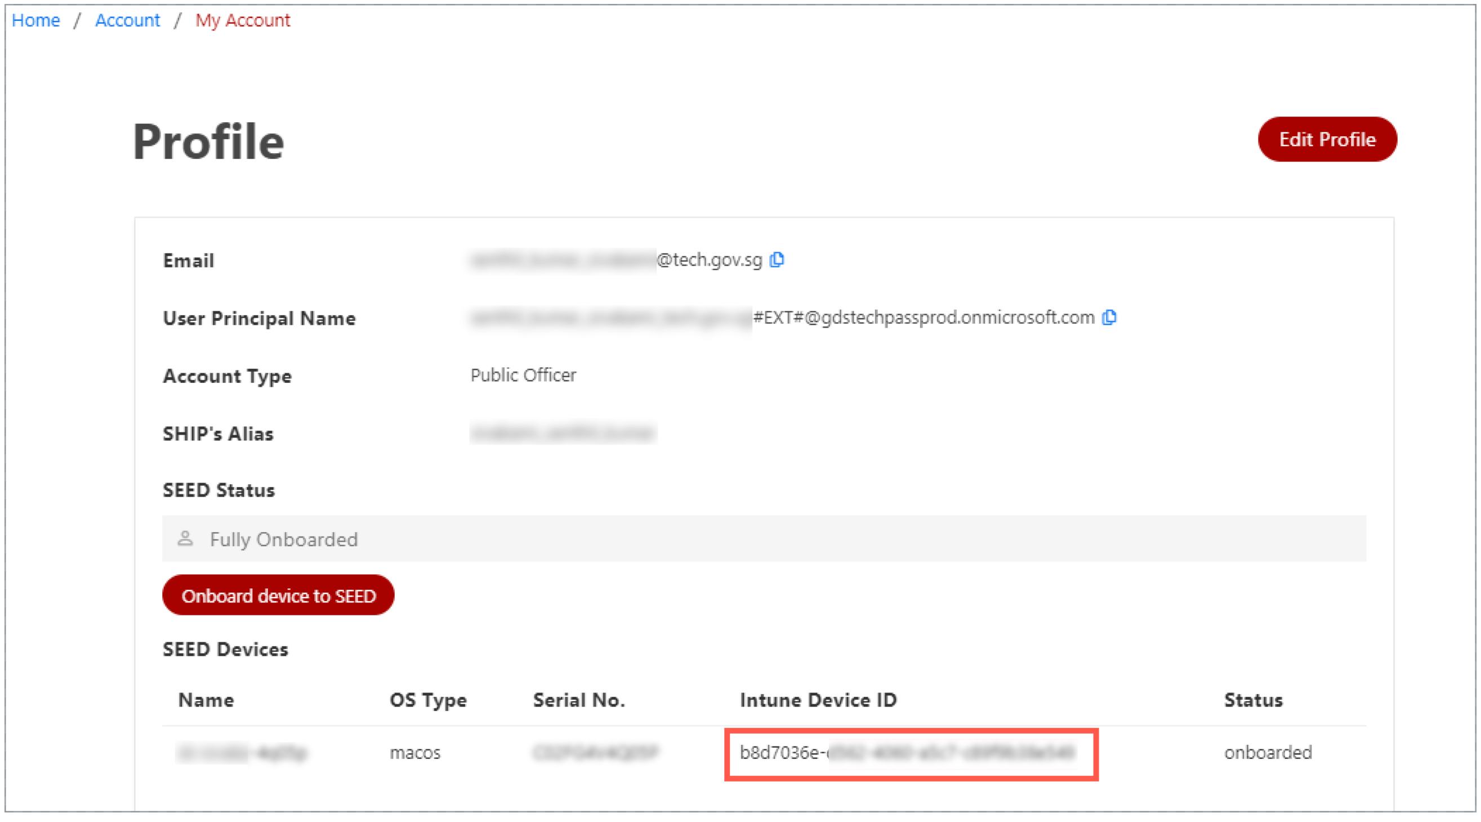Copy the email address using the copy icon

777,260
